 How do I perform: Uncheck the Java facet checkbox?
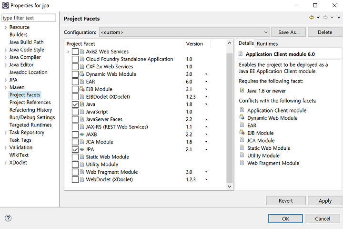tap(75, 104)
